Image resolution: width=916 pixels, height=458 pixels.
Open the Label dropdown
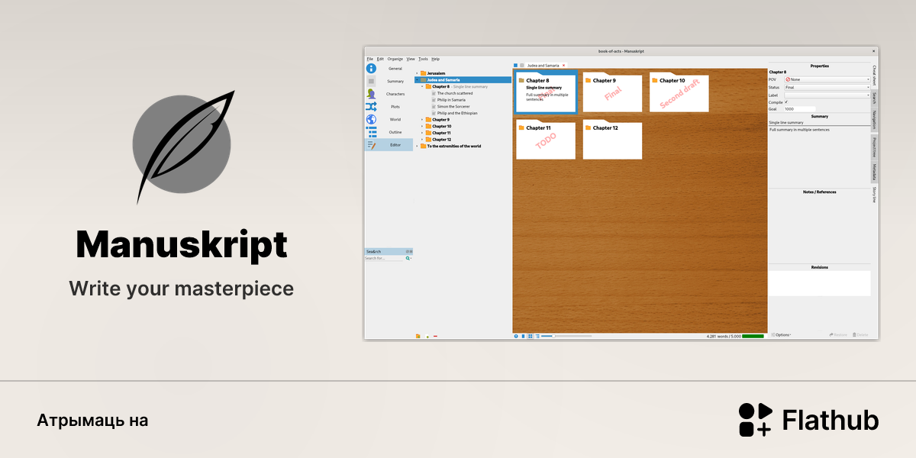827,95
